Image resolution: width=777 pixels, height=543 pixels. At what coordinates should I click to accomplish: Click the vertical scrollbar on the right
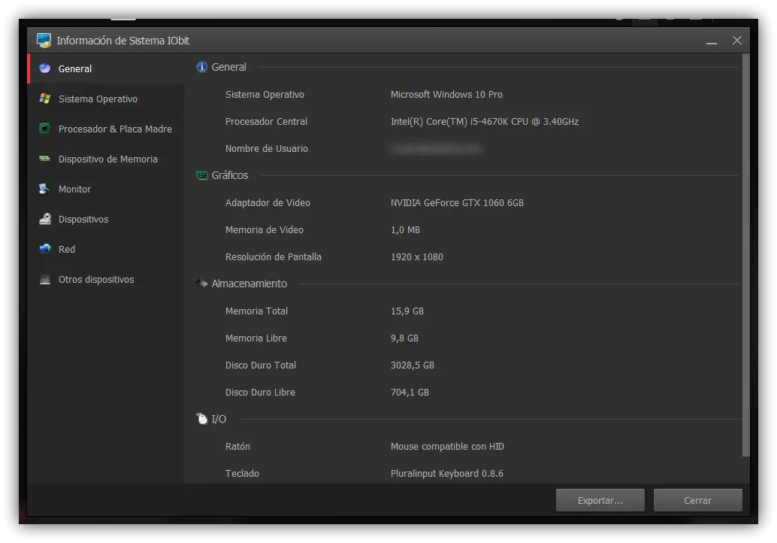pos(745,256)
